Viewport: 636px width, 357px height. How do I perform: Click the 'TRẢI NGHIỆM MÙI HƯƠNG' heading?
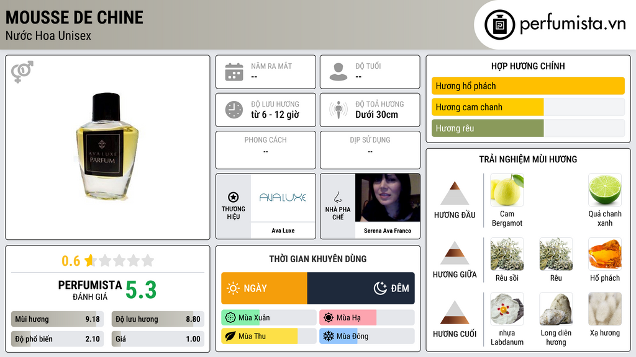(528, 159)
